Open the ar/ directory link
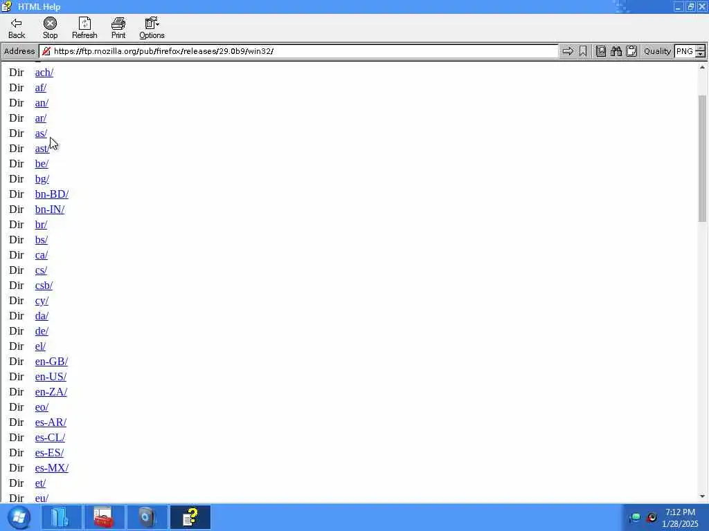Viewport: 709px width, 531px height. (41, 118)
